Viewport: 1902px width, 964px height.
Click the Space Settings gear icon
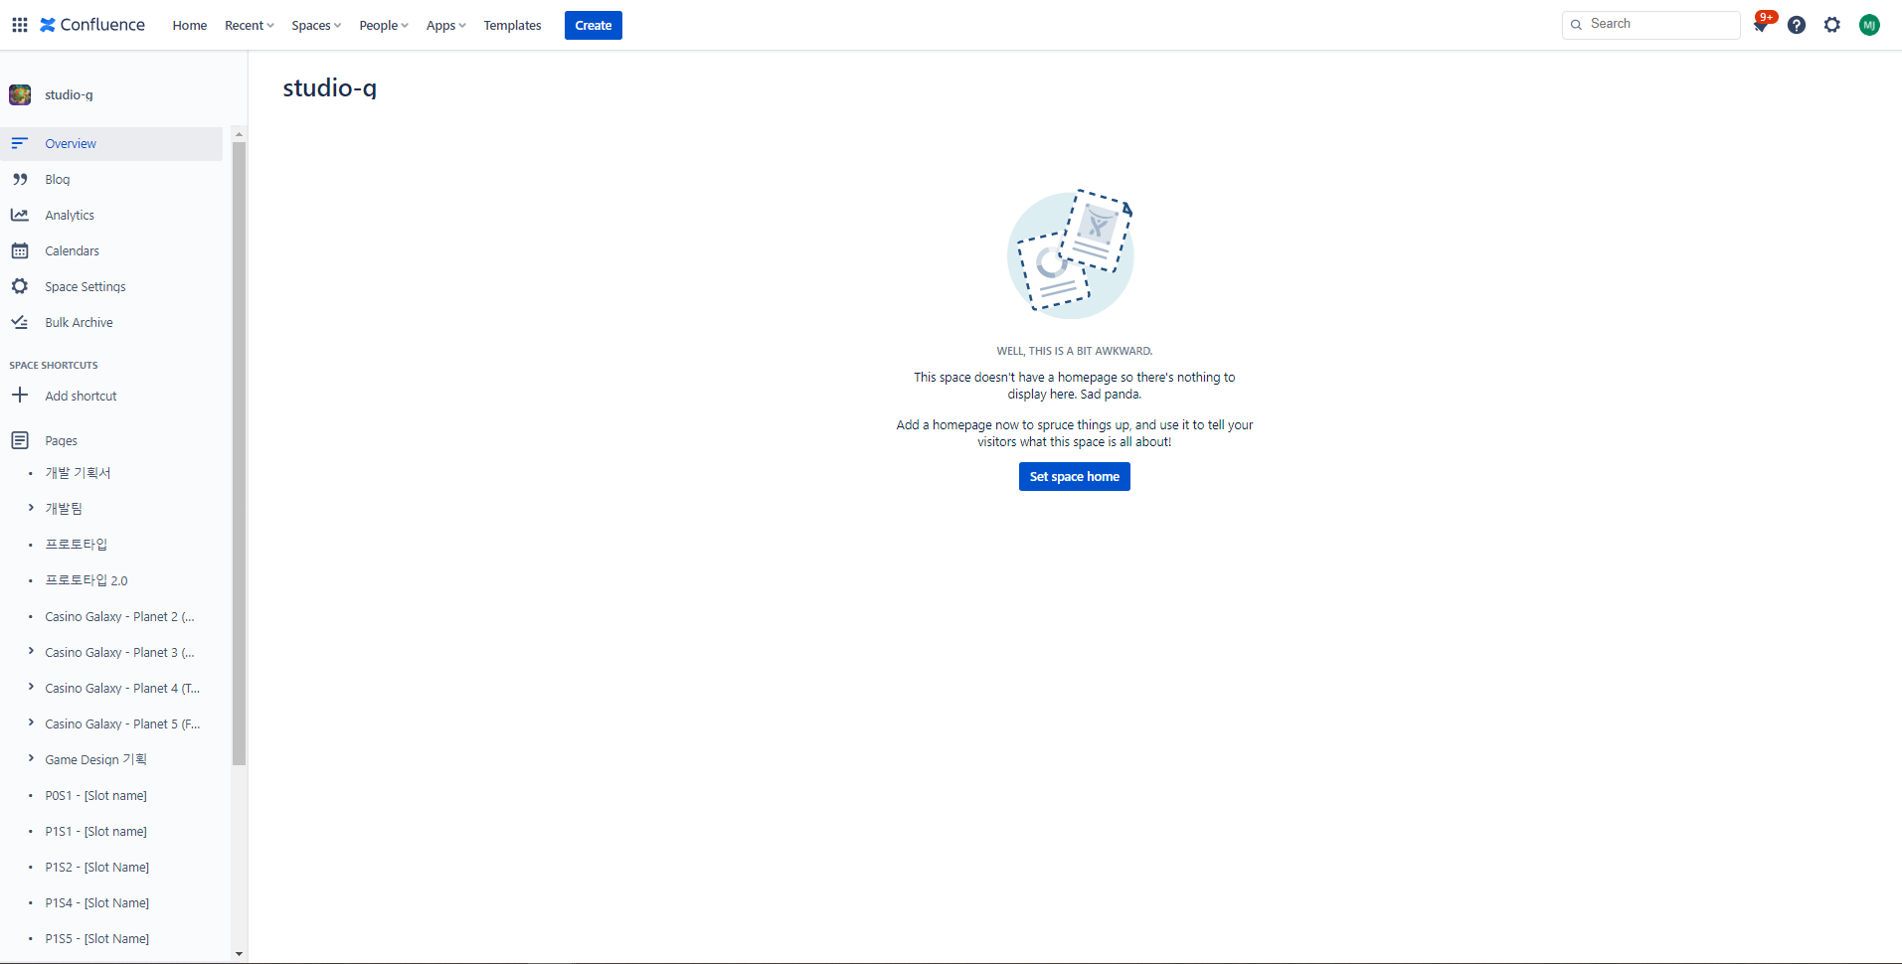pyautogui.click(x=20, y=286)
